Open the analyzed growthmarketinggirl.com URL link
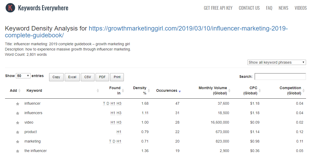 click(146, 32)
